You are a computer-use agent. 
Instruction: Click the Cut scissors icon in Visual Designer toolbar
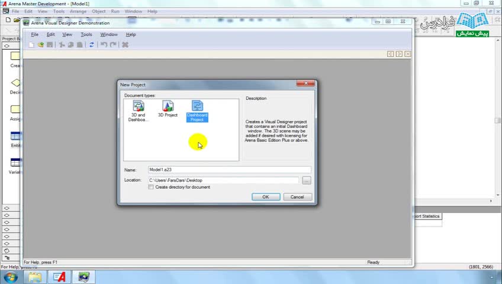(62, 45)
